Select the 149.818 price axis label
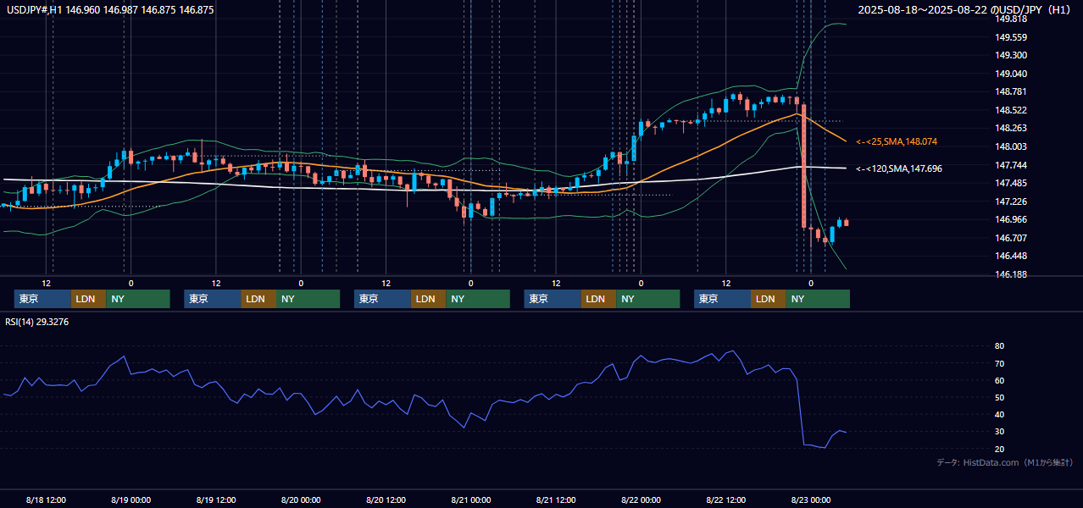The image size is (1083, 508). click(1011, 19)
